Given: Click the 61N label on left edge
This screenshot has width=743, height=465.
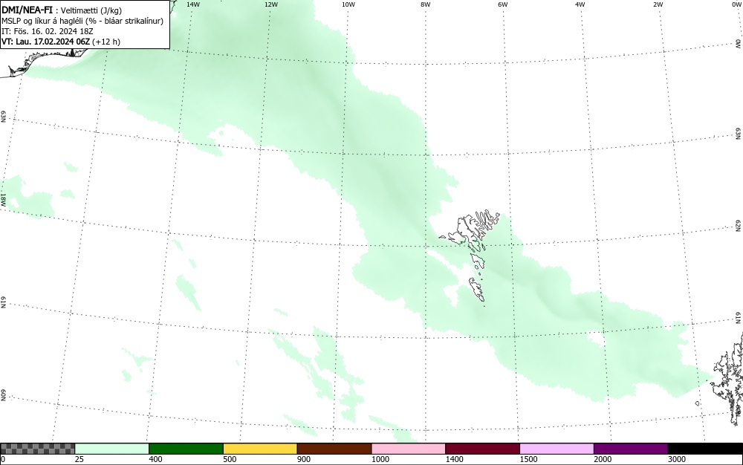Looking at the screenshot, I should tap(4, 302).
